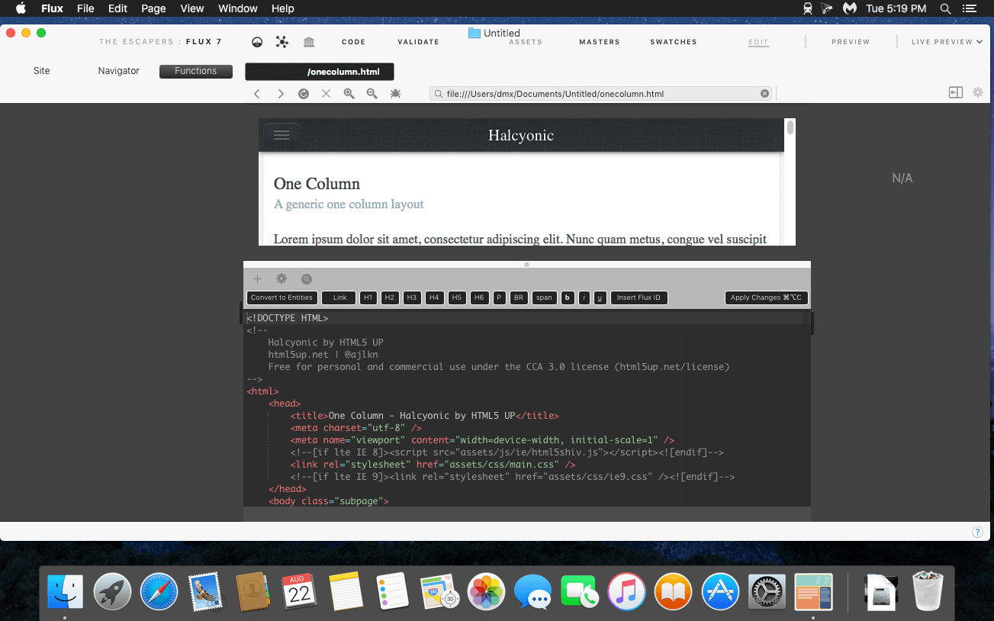This screenshot has width=994, height=621.
Task: Open the Notification Center list icon
Action: pyautogui.click(x=970, y=8)
